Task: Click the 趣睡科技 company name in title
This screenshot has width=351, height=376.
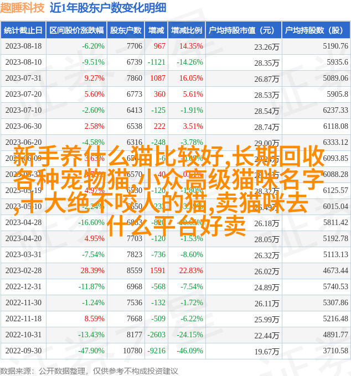Action: 22,8
